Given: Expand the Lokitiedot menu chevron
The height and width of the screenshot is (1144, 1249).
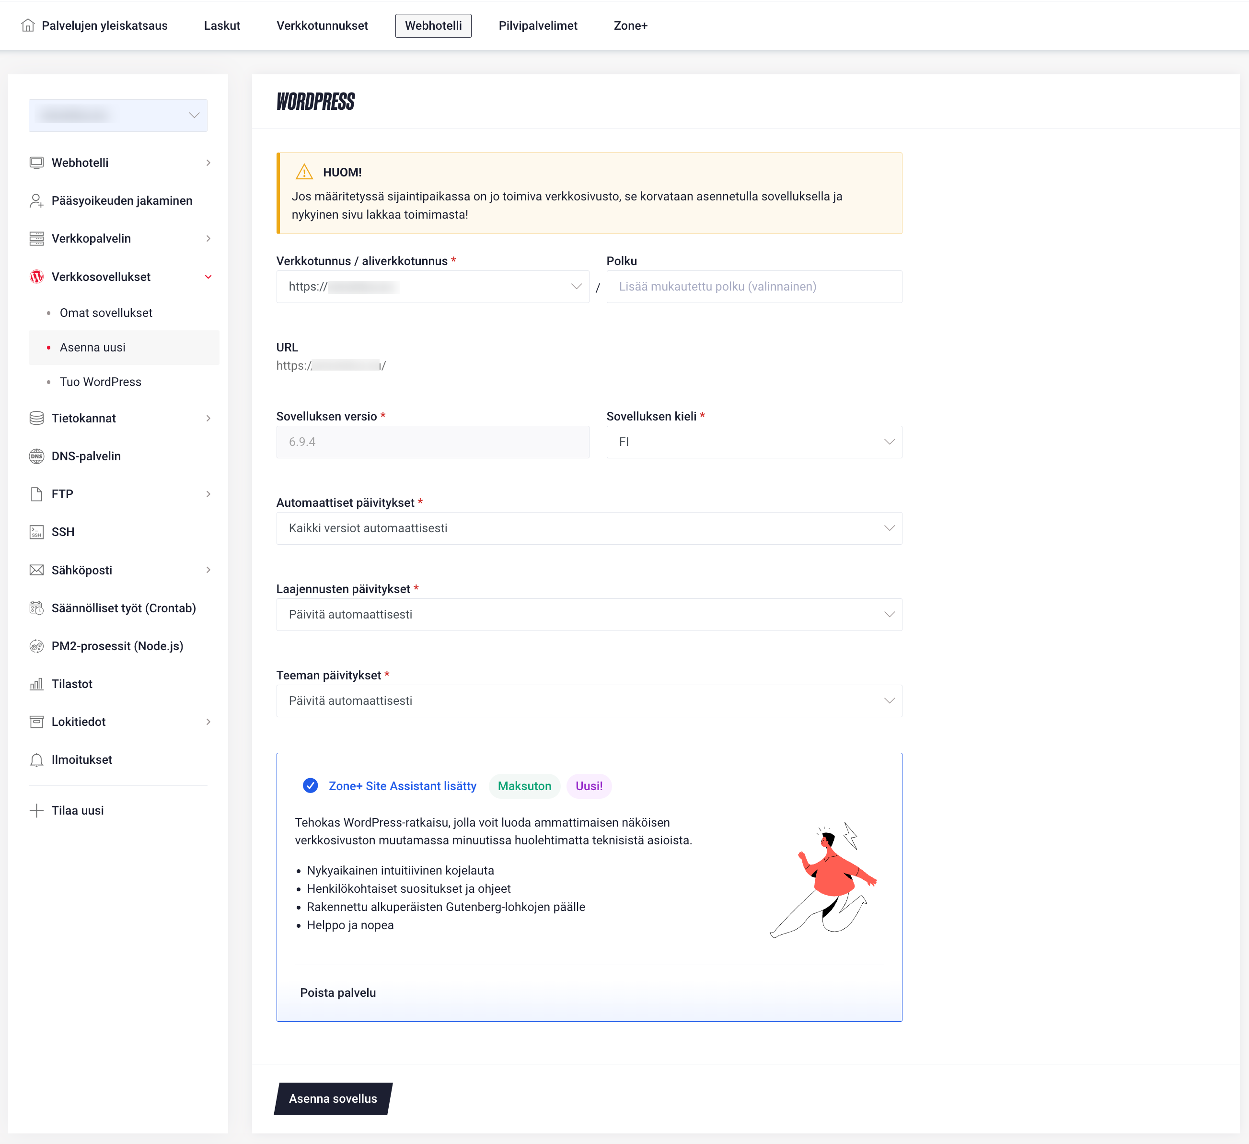Looking at the screenshot, I should [208, 722].
